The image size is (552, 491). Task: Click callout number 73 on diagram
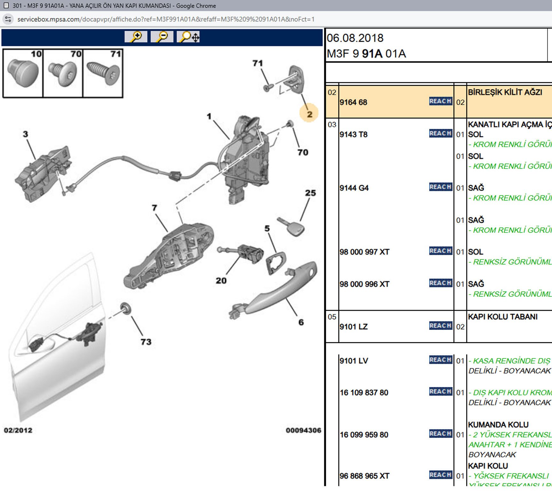(x=146, y=342)
